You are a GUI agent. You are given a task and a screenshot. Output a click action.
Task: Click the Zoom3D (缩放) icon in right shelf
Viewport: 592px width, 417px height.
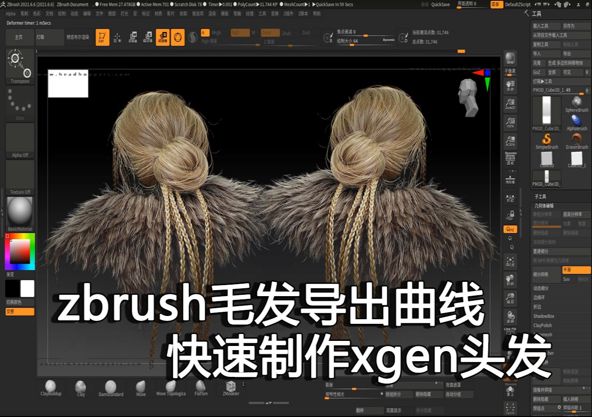point(510,298)
